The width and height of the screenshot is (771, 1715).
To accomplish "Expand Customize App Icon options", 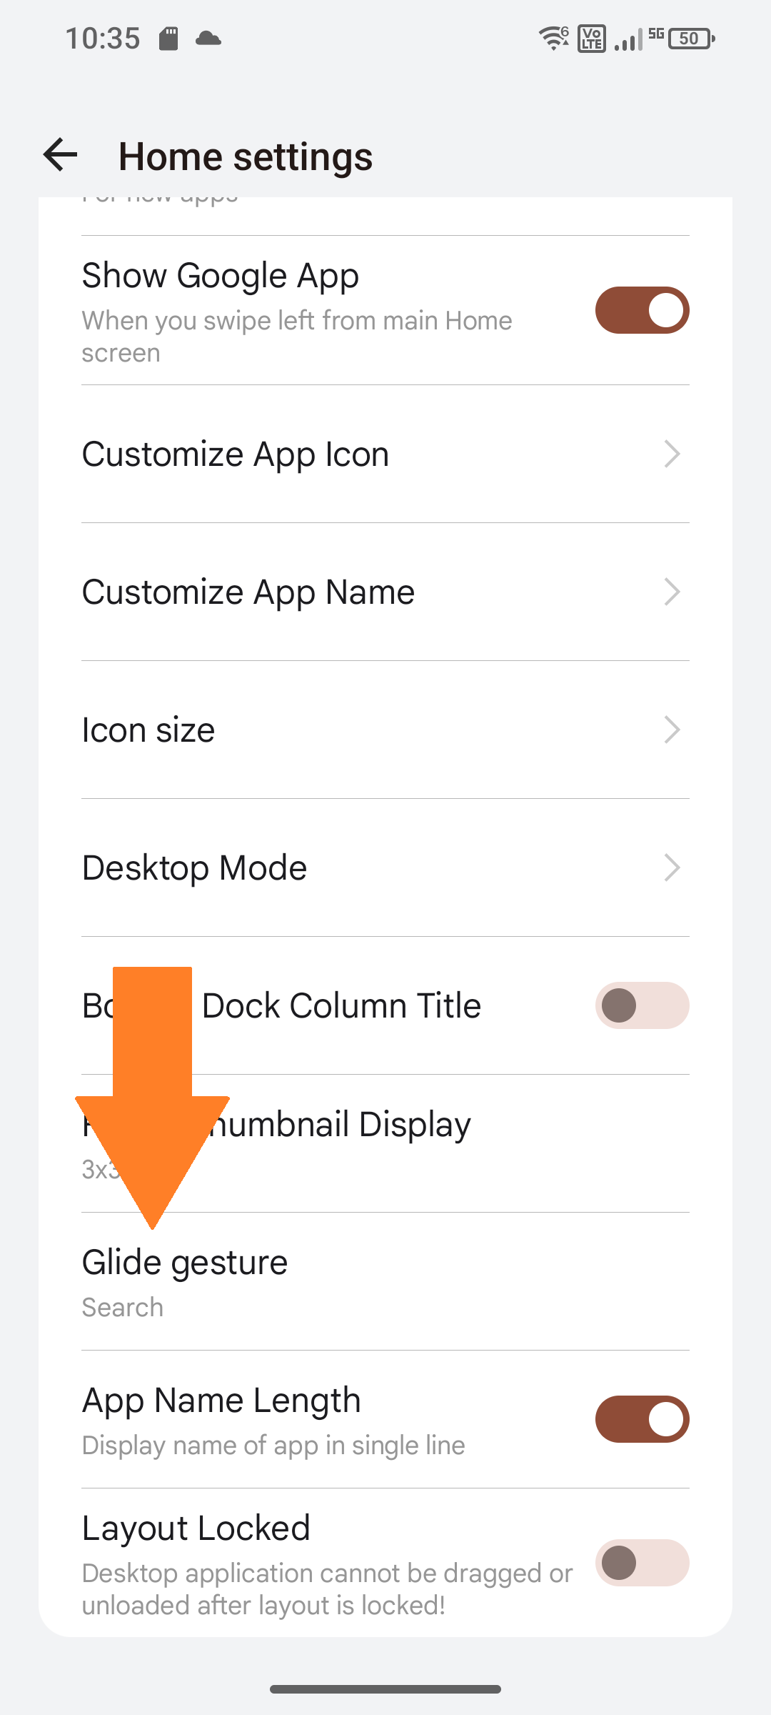I will [x=385, y=453].
